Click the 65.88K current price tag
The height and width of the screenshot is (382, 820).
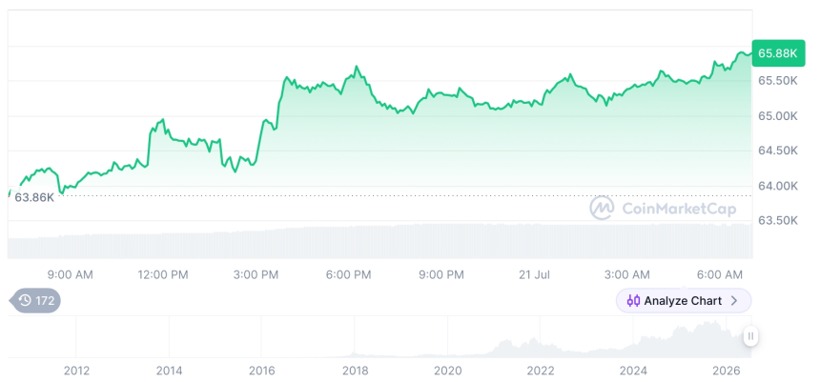tap(778, 53)
